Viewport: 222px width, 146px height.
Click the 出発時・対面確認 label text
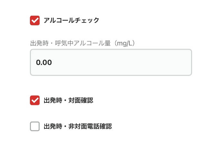tap(68, 100)
